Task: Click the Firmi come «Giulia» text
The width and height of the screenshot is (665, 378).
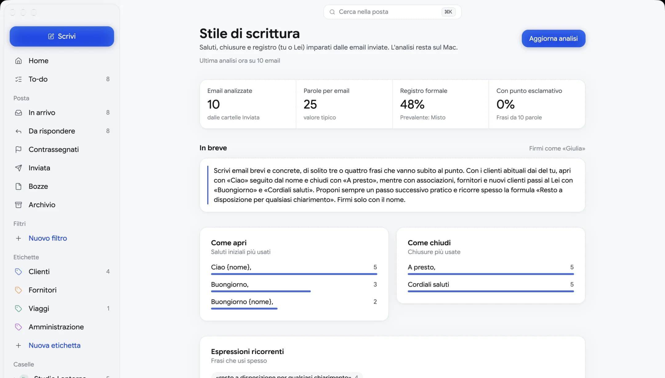Action: pos(557,148)
